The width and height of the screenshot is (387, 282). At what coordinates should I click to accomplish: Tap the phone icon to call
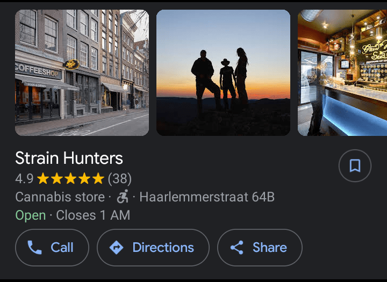click(34, 248)
